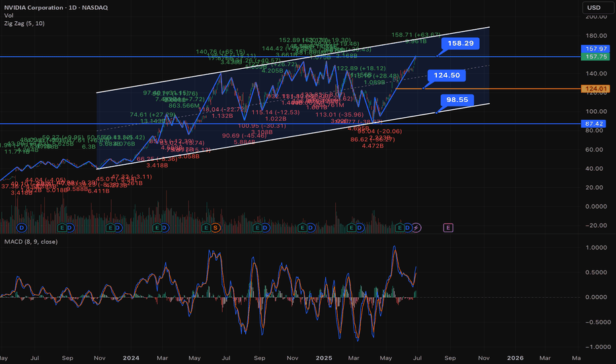The image size is (616, 364).
Task: Open the February 2025 earnings marker
Action: (x=352, y=228)
